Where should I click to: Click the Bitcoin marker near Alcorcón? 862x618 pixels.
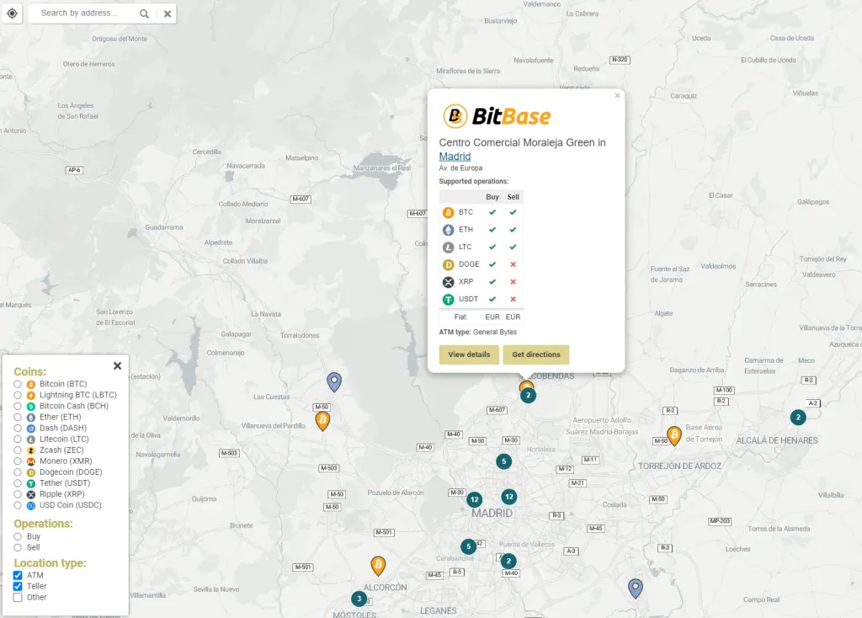click(378, 565)
